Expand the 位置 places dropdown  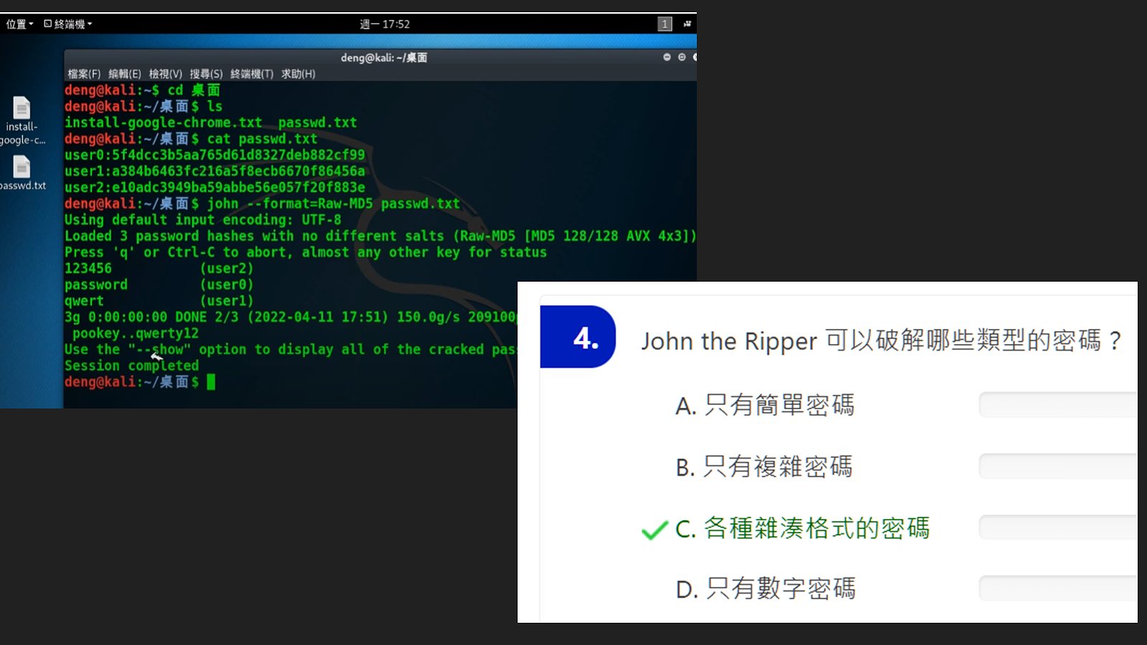19,24
